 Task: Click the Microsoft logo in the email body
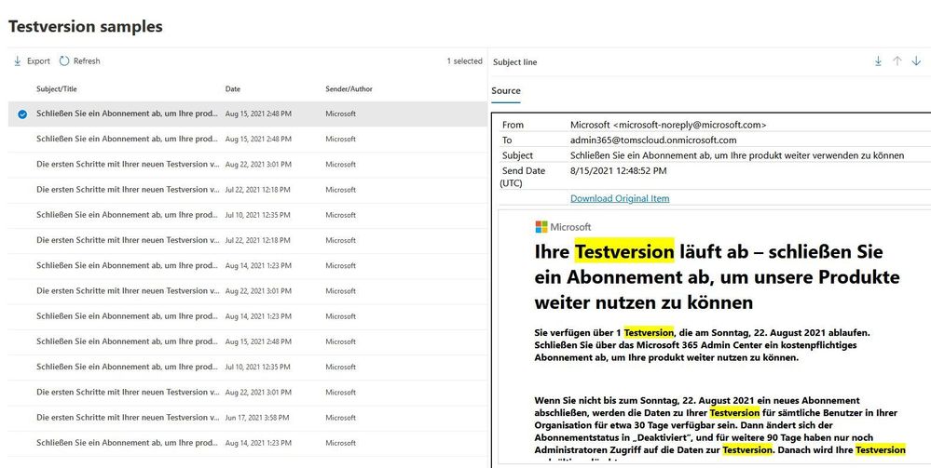tap(563, 227)
